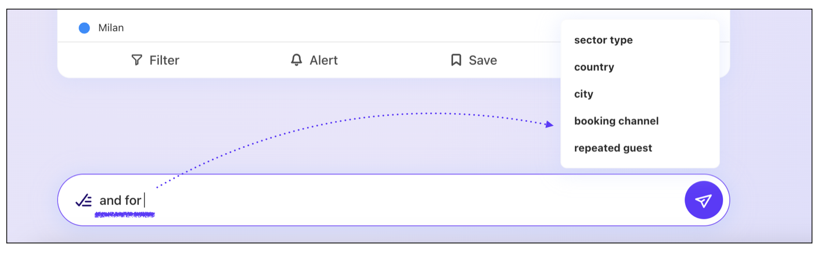This screenshot has height=254, width=821.
Task: Toggle the Milan series label
Action: pyautogui.click(x=111, y=28)
